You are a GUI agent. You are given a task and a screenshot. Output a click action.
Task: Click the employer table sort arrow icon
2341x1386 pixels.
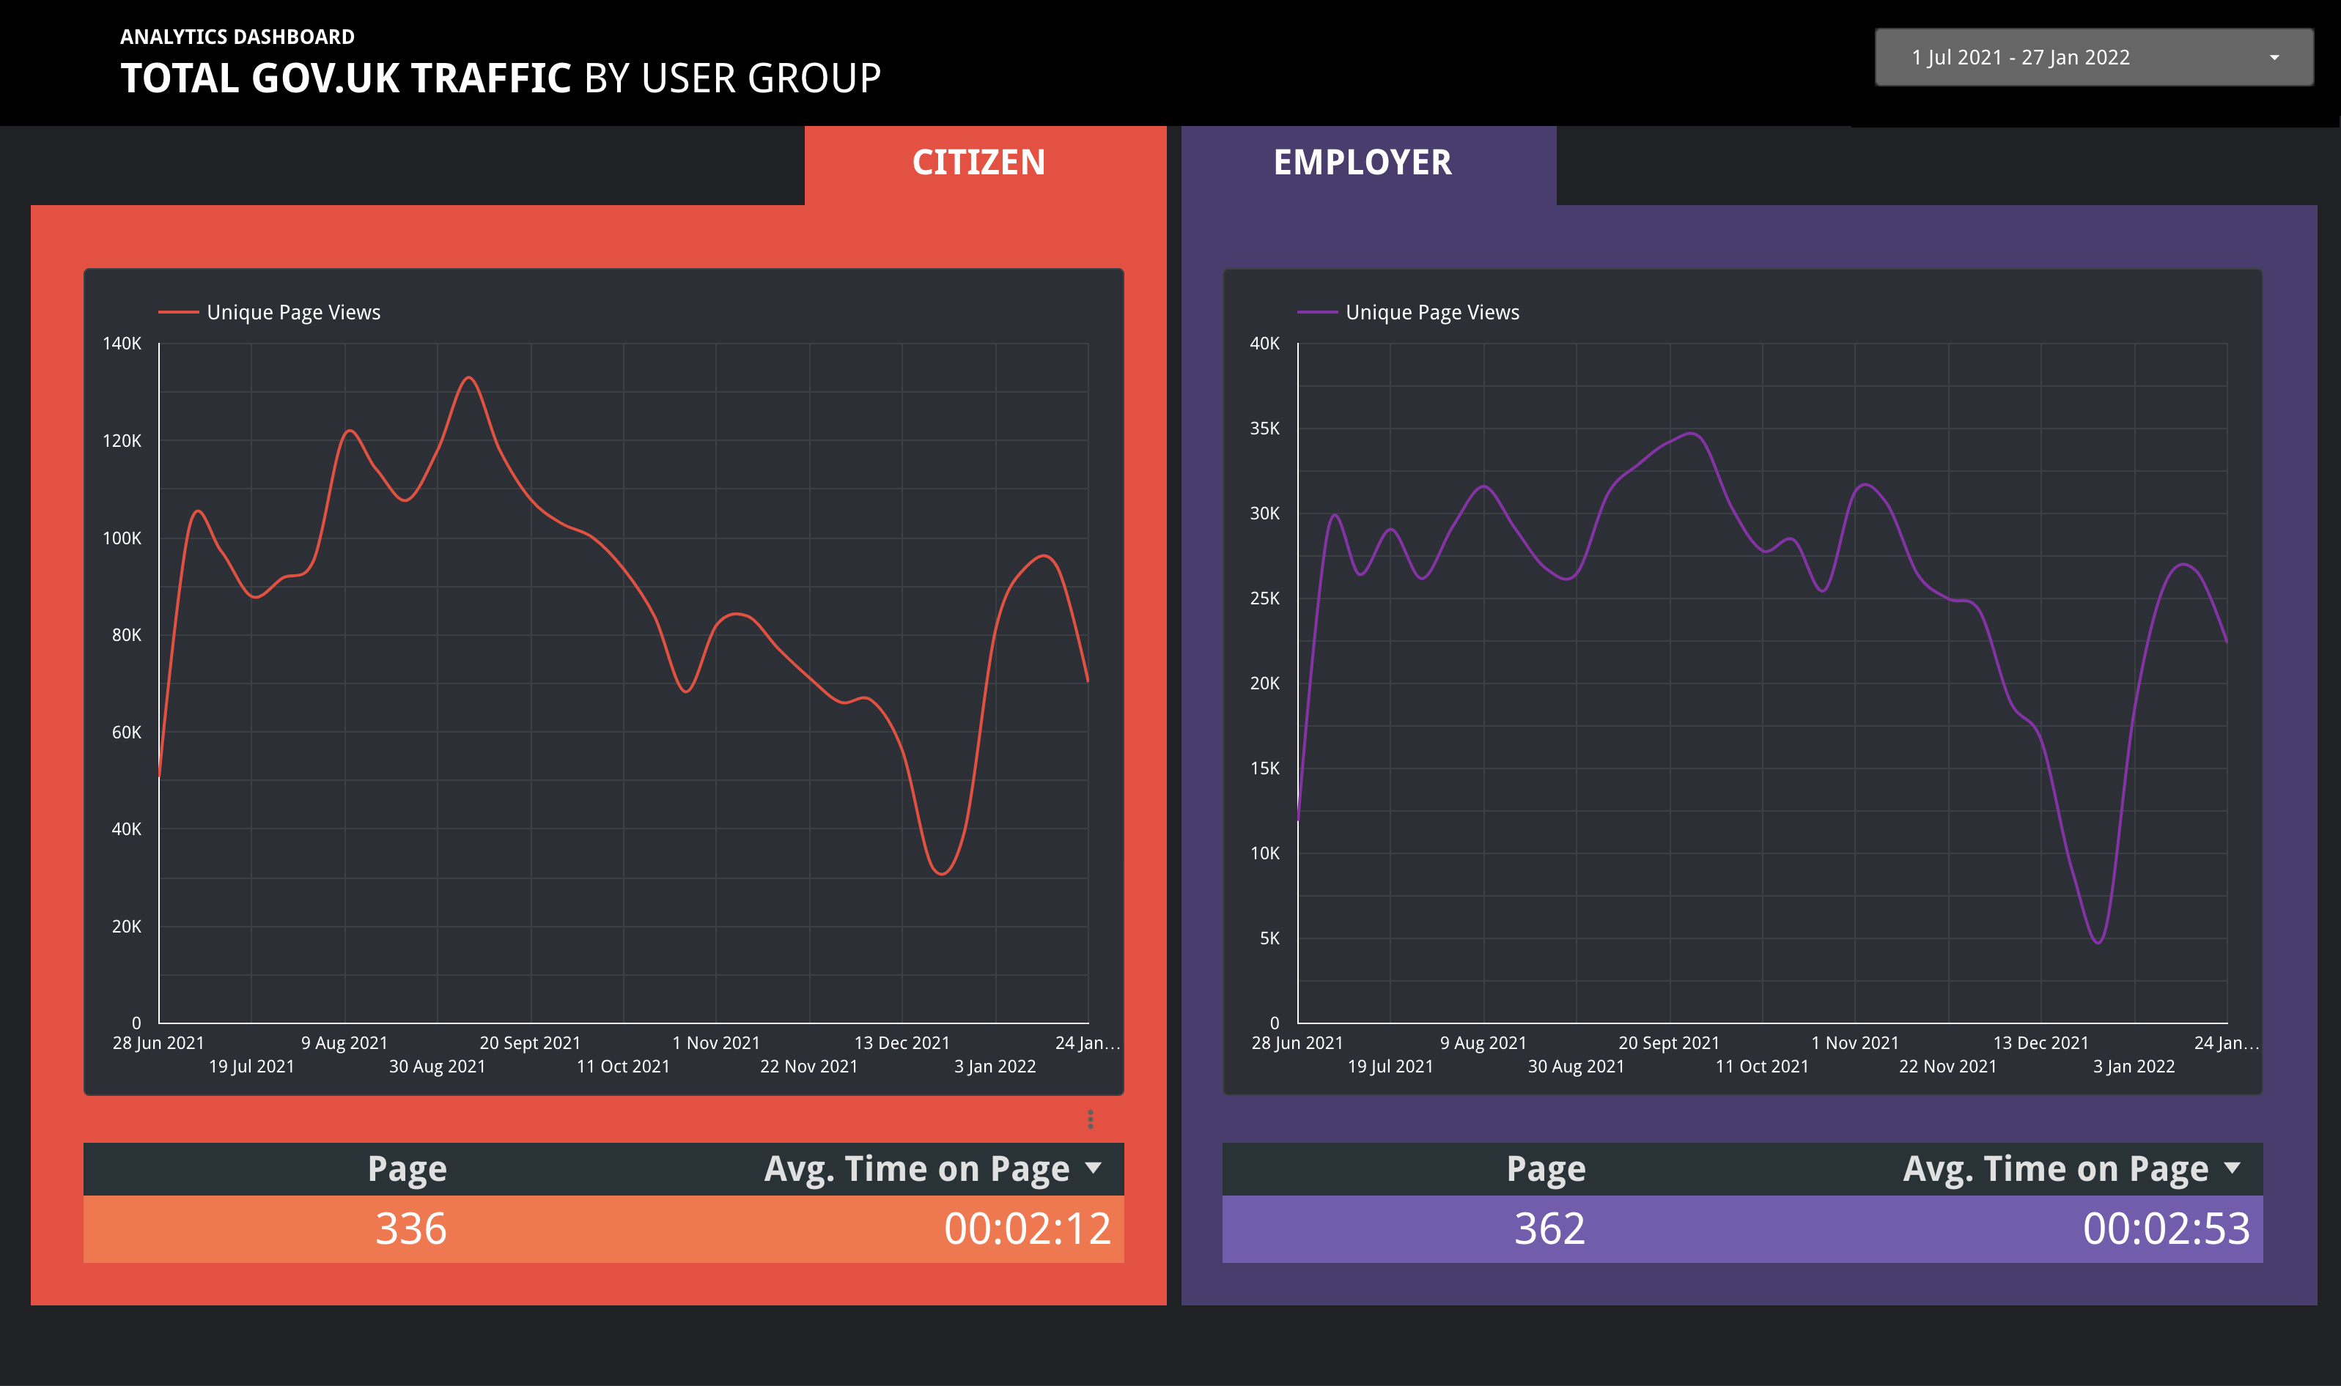coord(2233,1168)
